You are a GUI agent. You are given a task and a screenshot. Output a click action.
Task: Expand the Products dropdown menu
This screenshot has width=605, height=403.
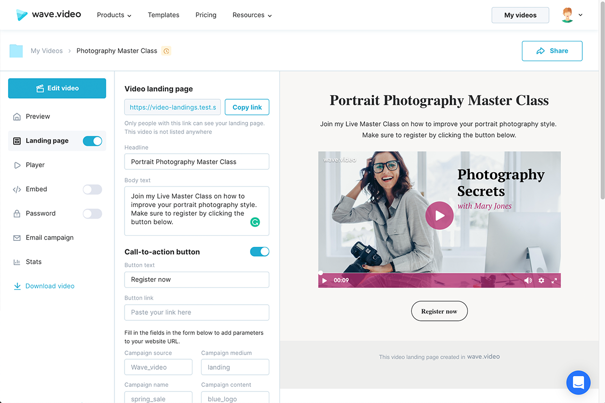(114, 15)
